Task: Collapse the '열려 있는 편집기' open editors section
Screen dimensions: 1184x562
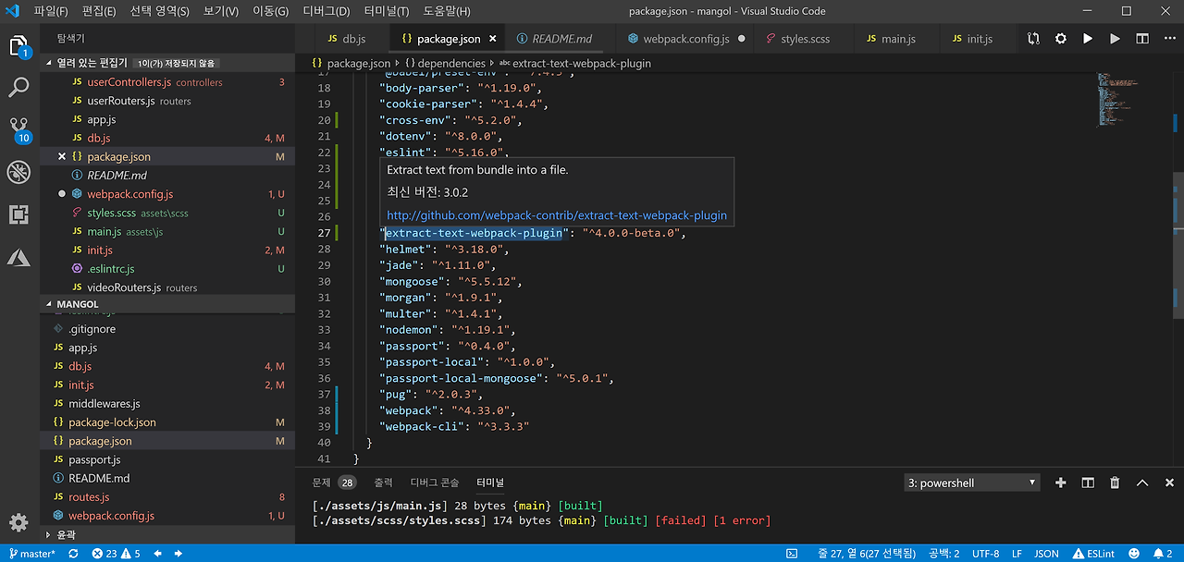Action: pos(92,63)
